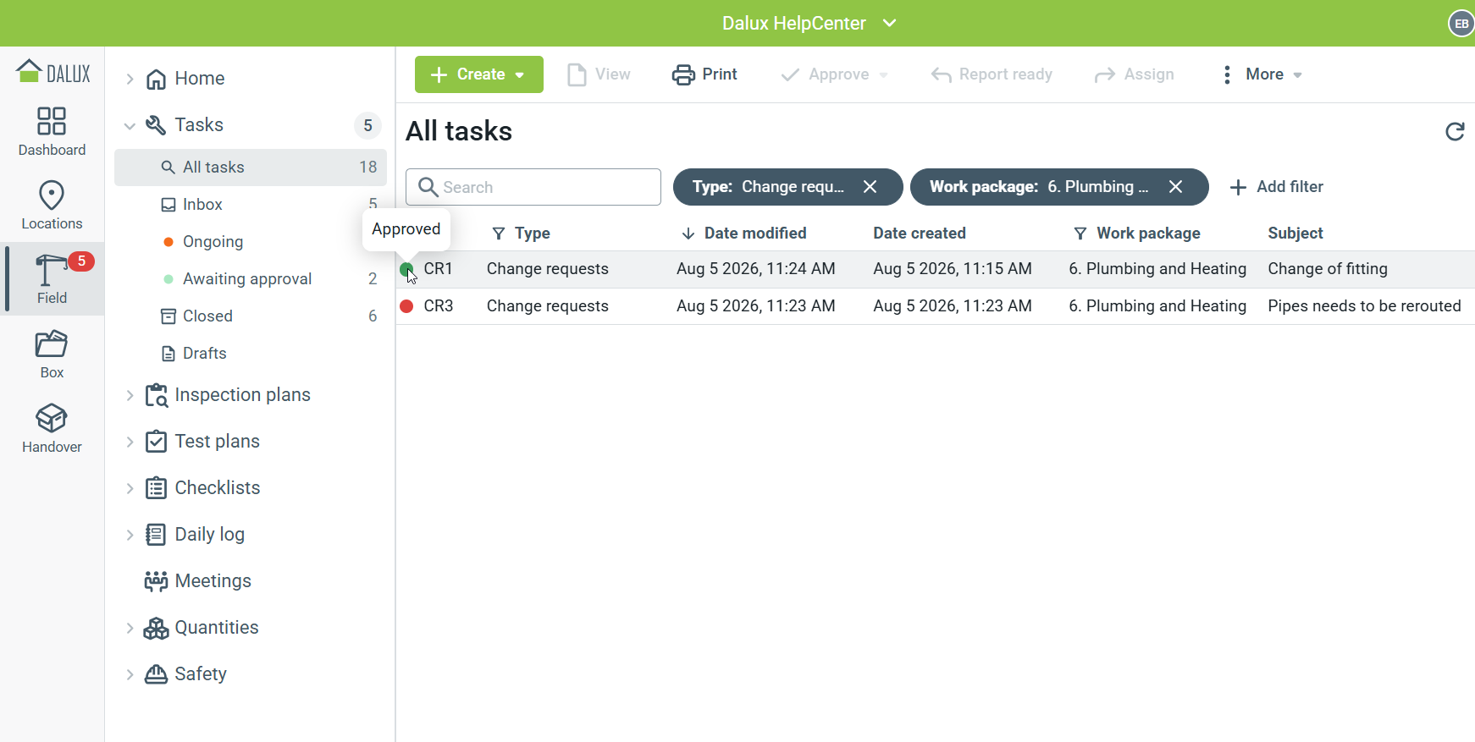Click the Print toolbar button
Viewport: 1475px width, 742px height.
click(704, 74)
